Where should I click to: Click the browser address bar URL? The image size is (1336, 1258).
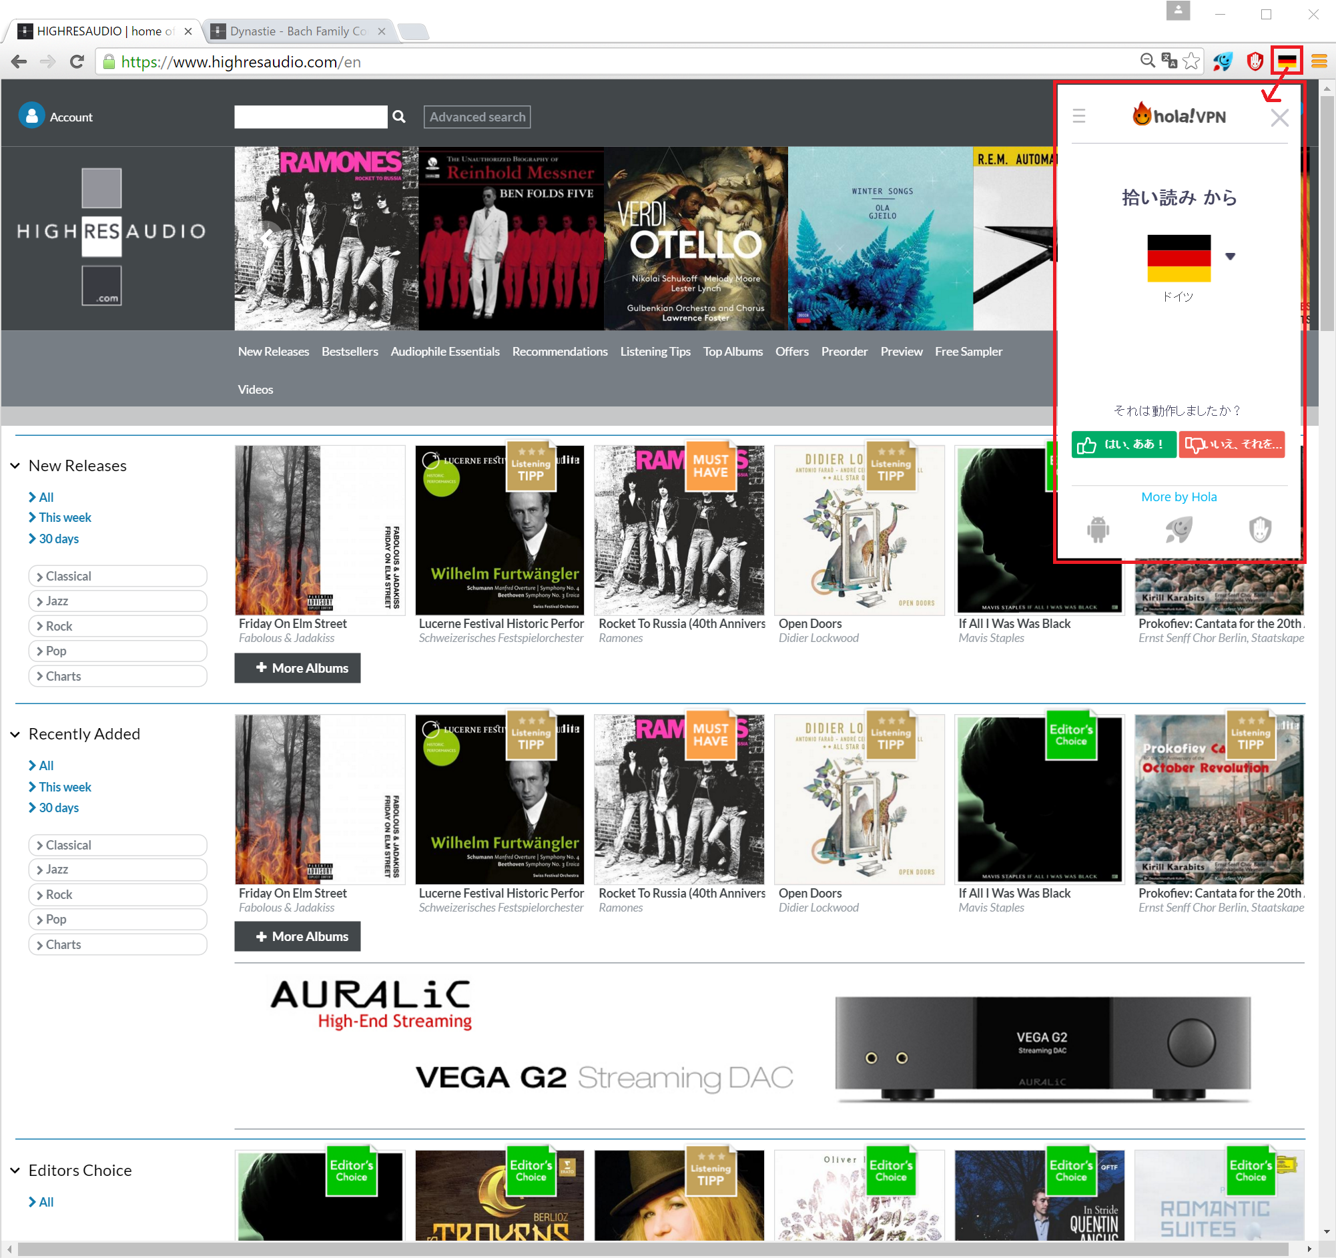(241, 62)
